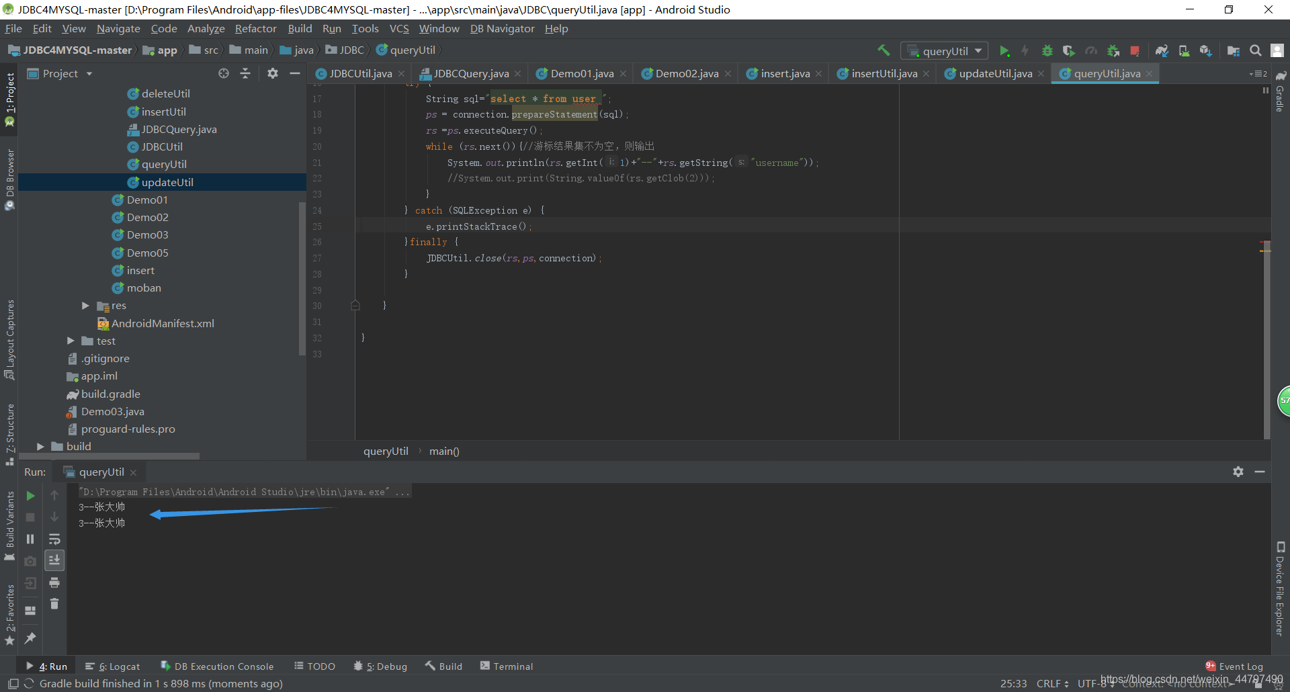This screenshot has width=1290, height=692.
Task: Toggle soft-wrap in Run console
Action: tap(54, 539)
